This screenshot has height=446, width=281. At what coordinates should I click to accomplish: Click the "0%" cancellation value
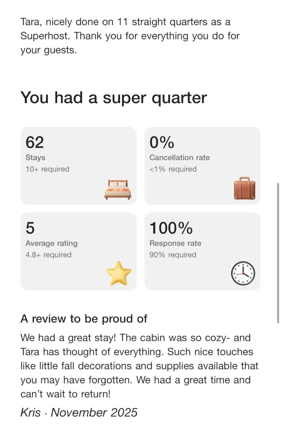pos(162,142)
